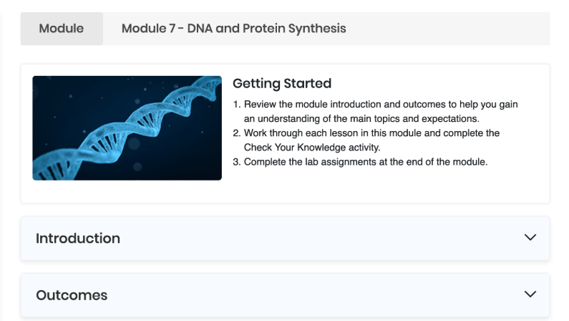The image size is (569, 321).
Task: Open Module 7 - DNA and Protein Synthesis title
Action: tap(234, 29)
